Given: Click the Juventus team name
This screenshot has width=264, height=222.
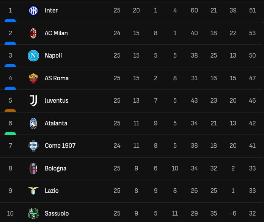Looking at the screenshot, I should pos(57,101).
